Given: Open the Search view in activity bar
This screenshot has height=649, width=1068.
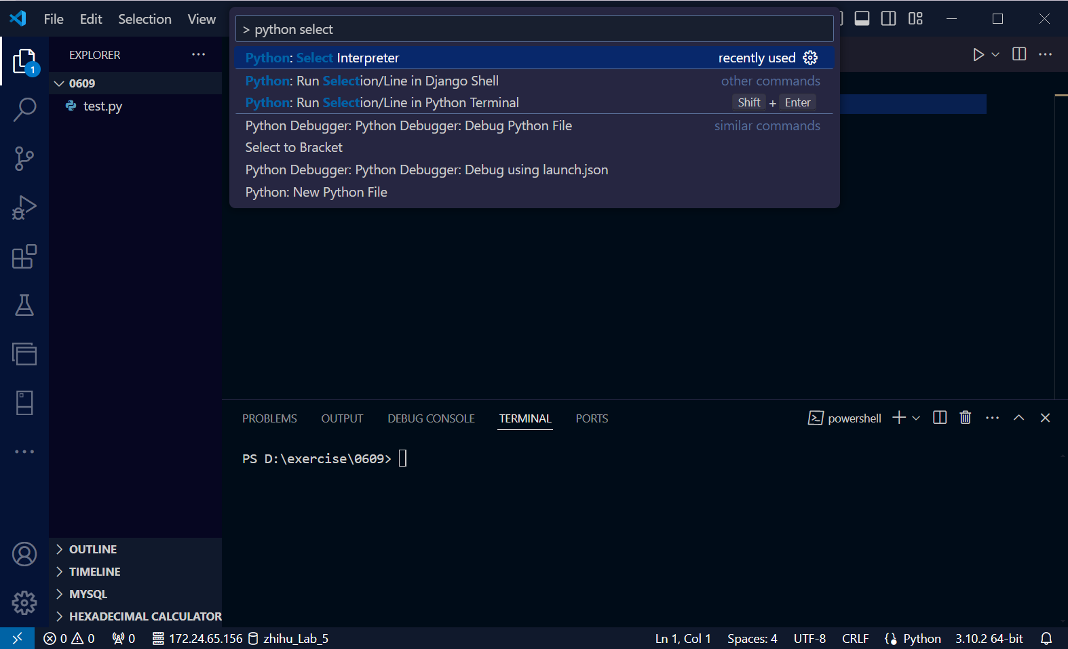Looking at the screenshot, I should click(x=24, y=109).
